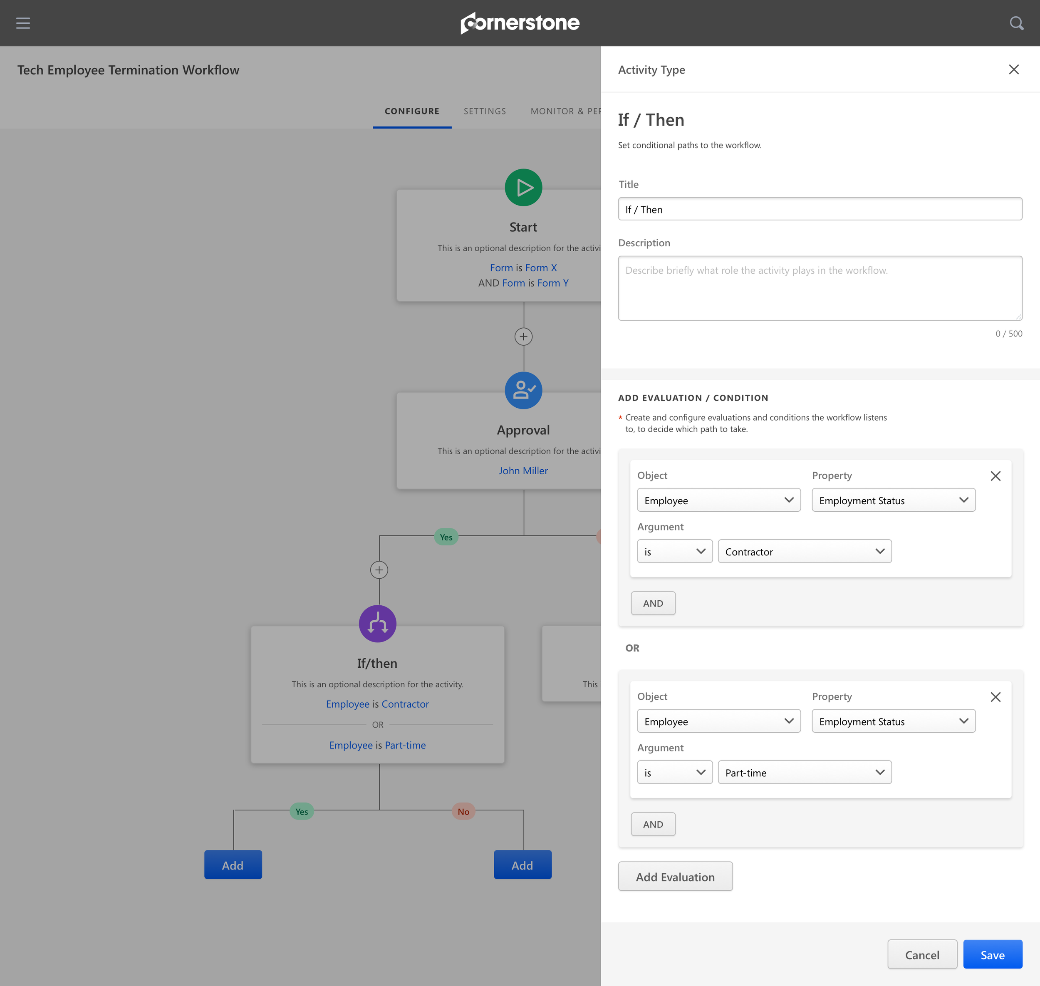The width and height of the screenshot is (1040, 986).
Task: Remove the Part-time condition with X
Action: (995, 697)
